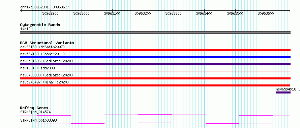Click the nsv6594918 variant label
The width and height of the screenshot is (300, 128).
(x=288, y=89)
